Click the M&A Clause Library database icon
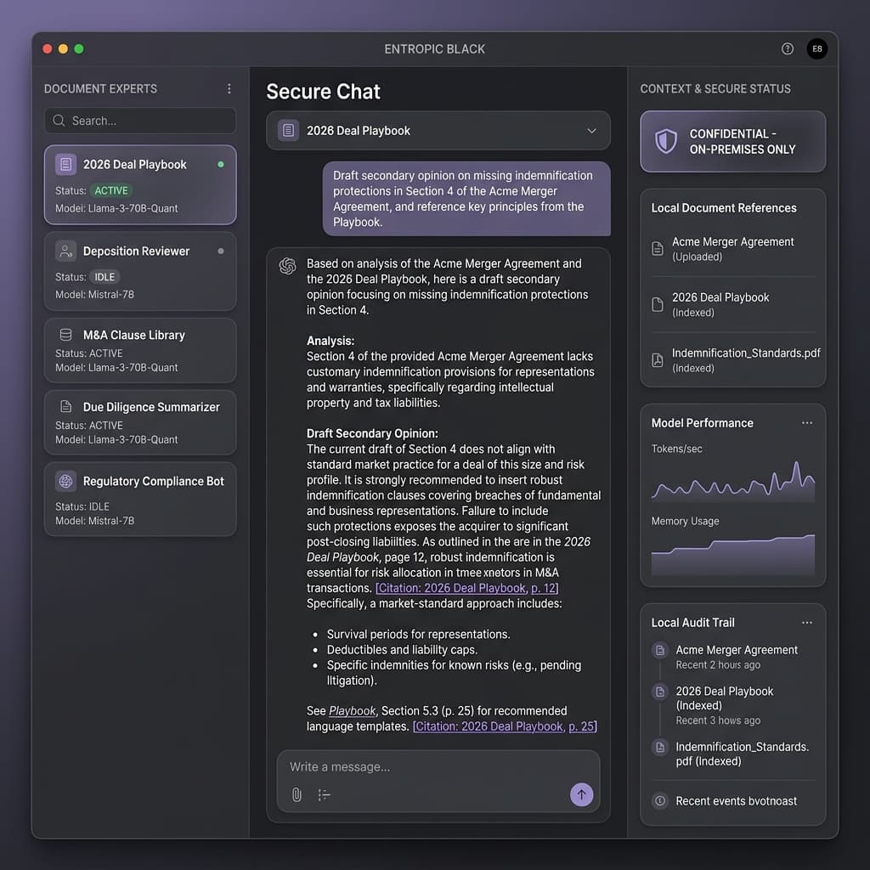 click(65, 335)
